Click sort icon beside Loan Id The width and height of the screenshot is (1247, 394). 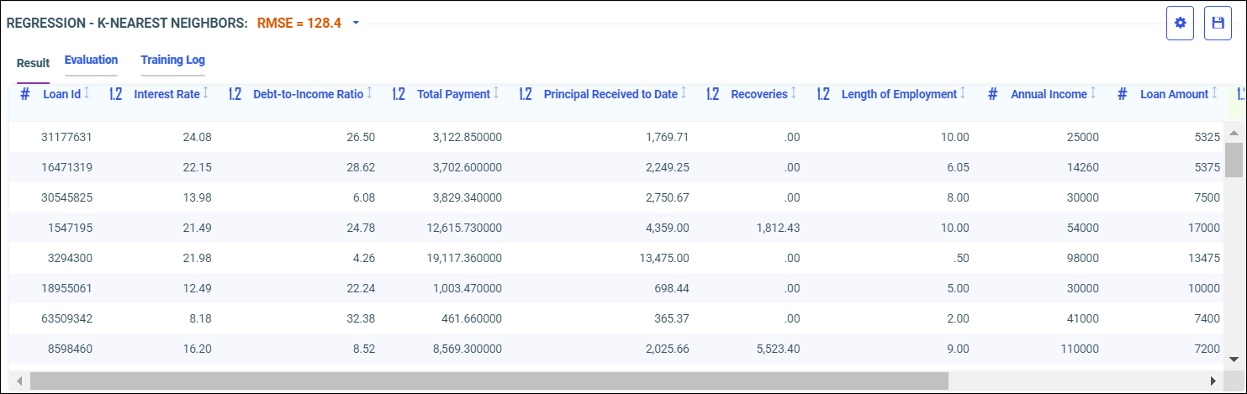(x=87, y=94)
